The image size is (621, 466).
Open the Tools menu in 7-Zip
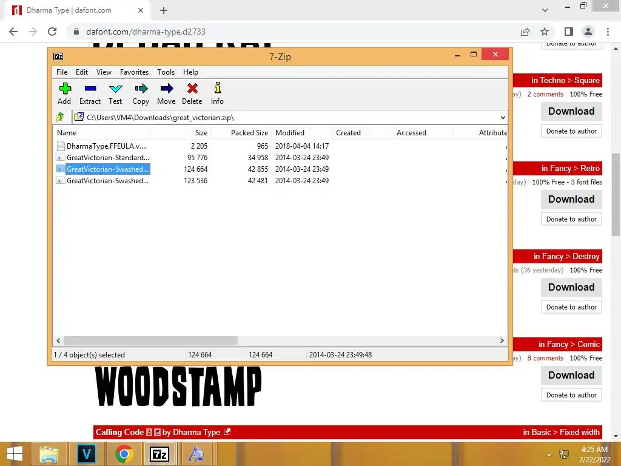tap(166, 72)
